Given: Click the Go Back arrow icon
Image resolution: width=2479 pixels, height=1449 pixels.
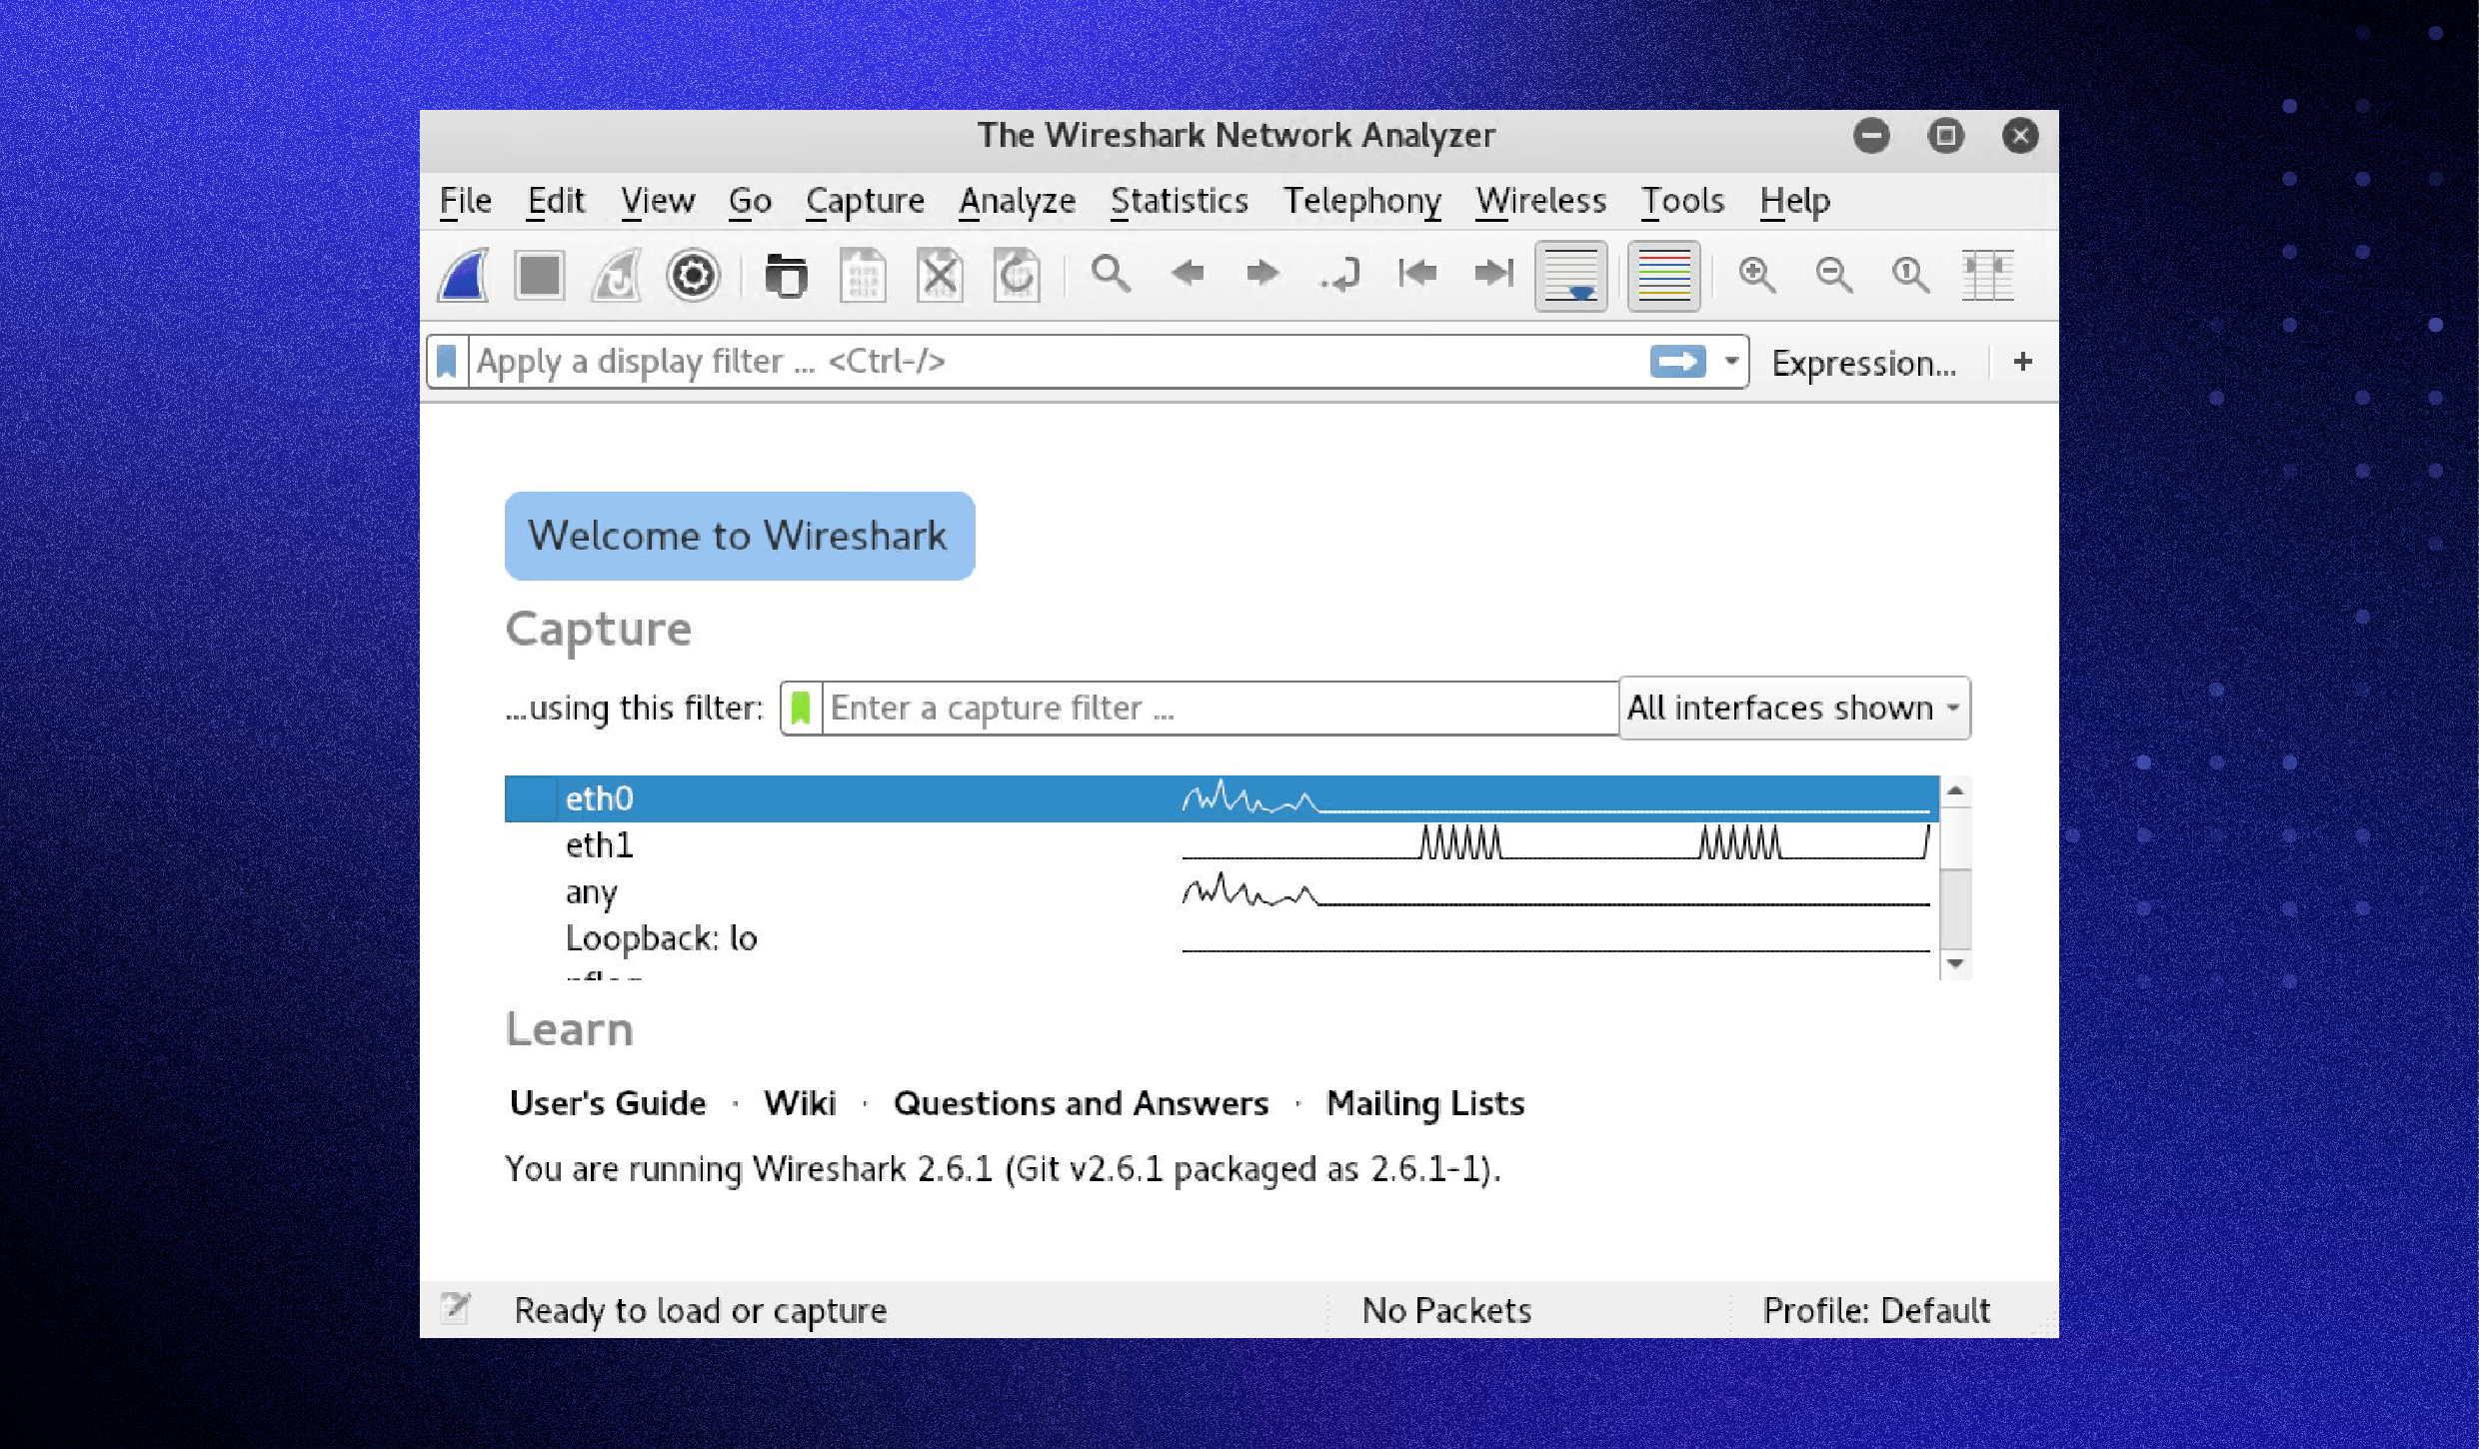Looking at the screenshot, I should pyautogui.click(x=1186, y=273).
